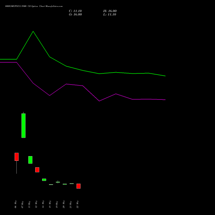Click the 06 May date label
Image resolution: width=215 pixels, height=215 pixels.
point(15,204)
